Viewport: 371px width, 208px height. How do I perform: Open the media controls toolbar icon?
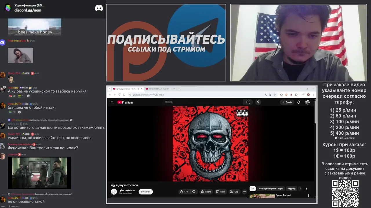pos(303,94)
